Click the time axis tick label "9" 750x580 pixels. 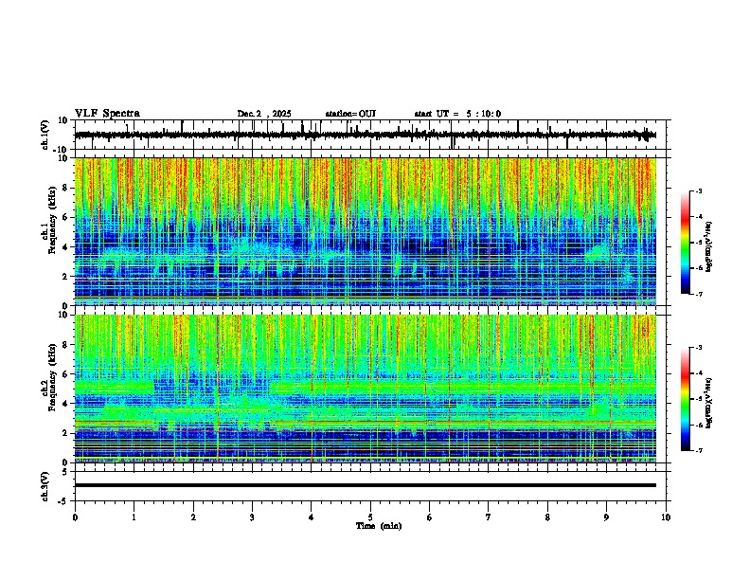point(606,517)
